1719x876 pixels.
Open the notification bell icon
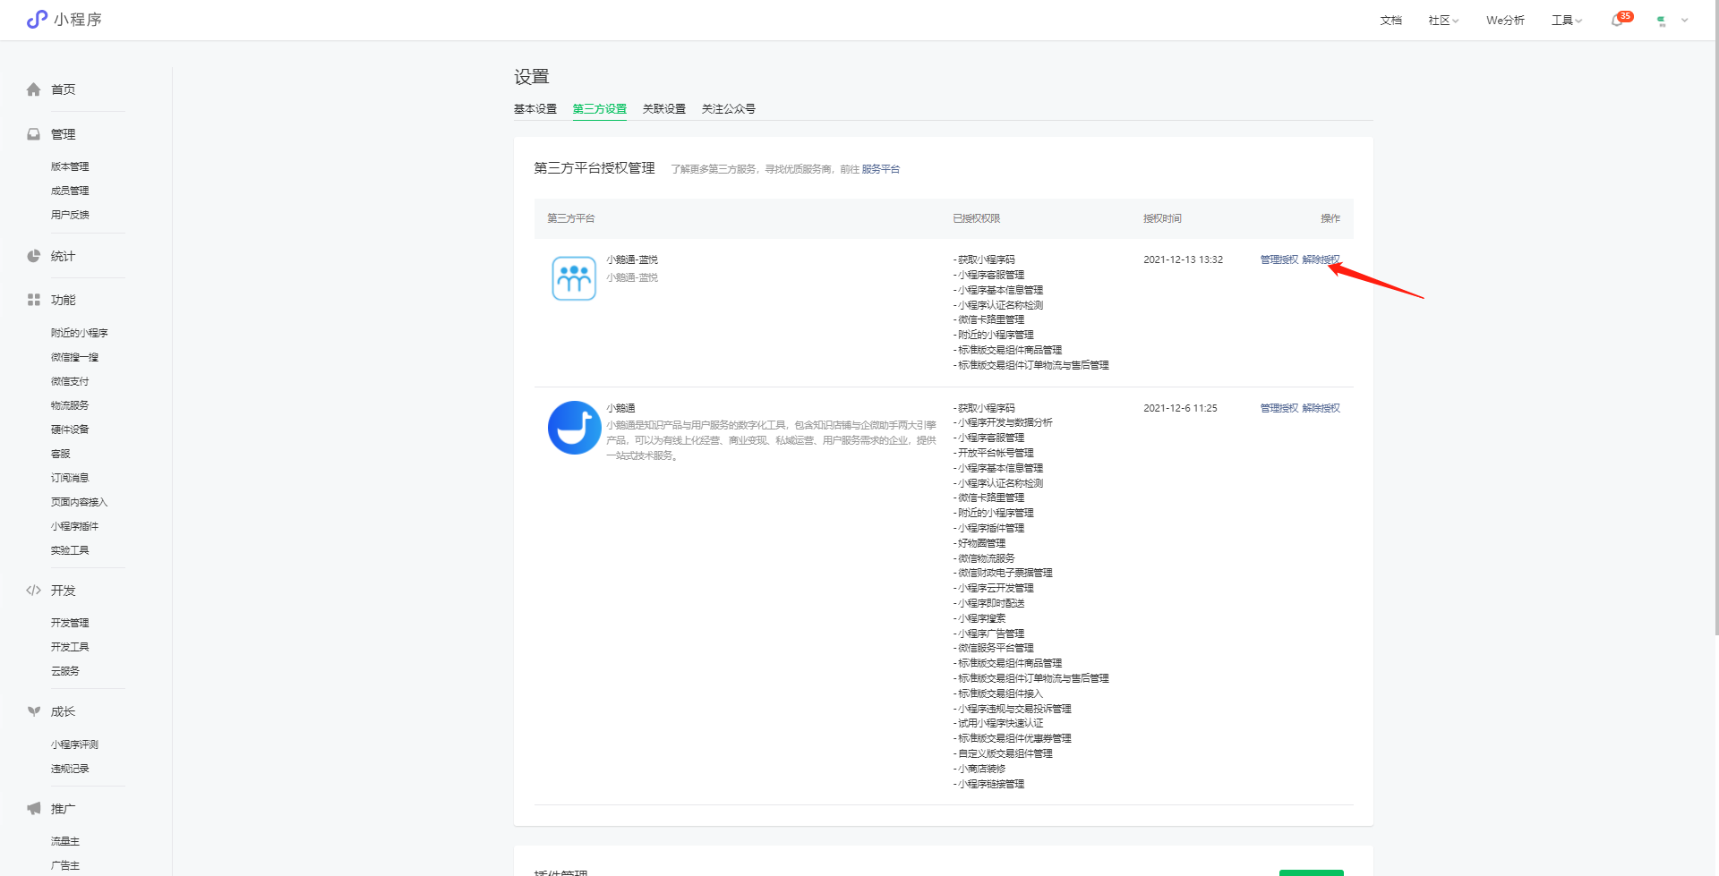[x=1617, y=21]
